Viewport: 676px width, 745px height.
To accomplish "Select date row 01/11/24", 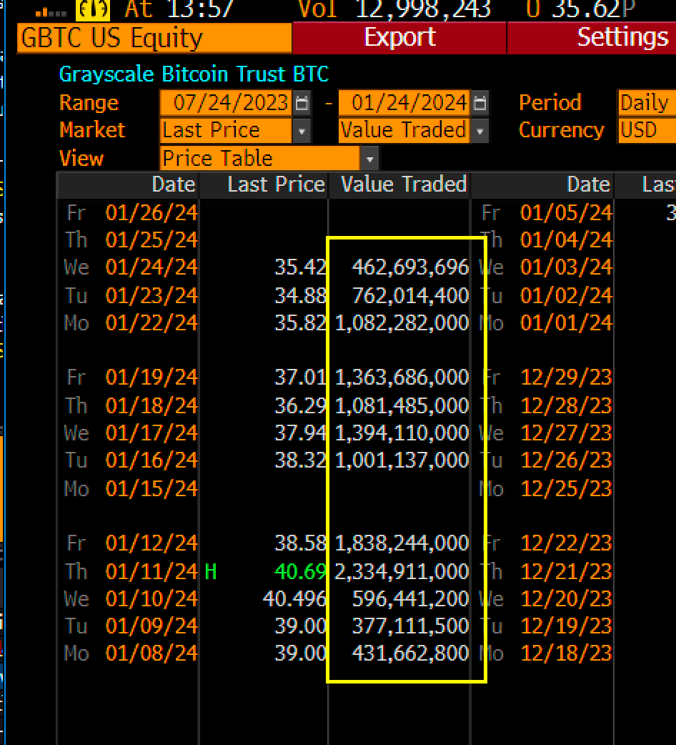I will (151, 571).
